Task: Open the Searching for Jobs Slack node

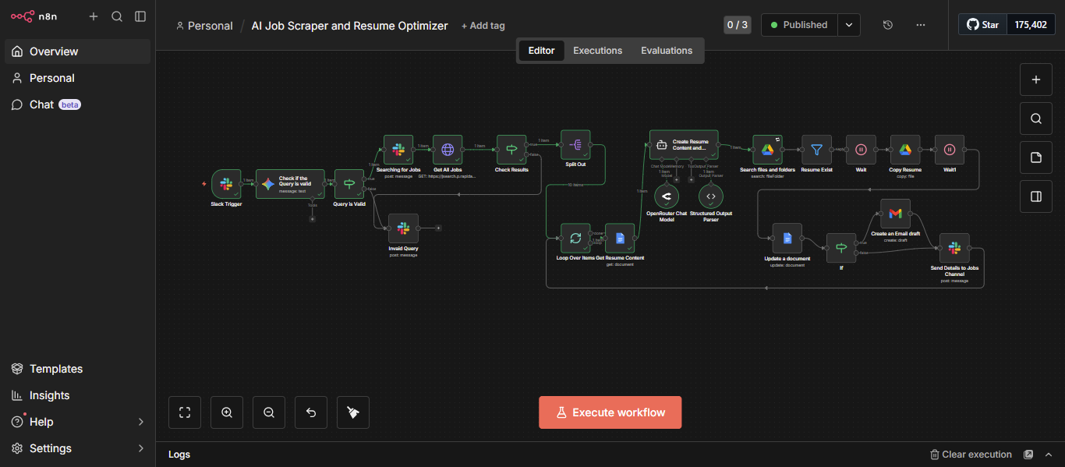Action: [398, 150]
